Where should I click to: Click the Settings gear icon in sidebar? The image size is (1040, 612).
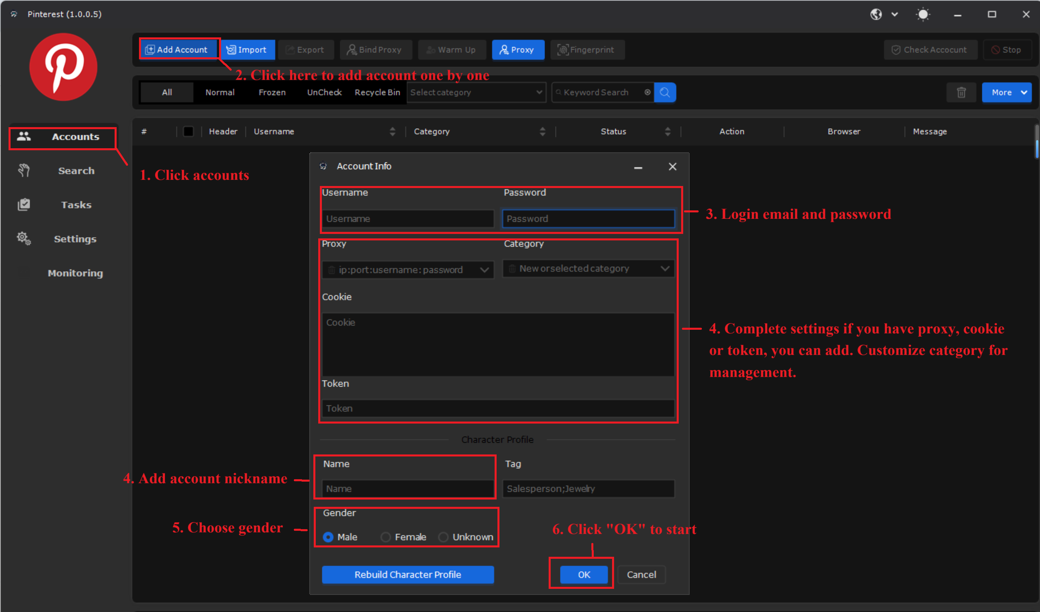tap(24, 238)
